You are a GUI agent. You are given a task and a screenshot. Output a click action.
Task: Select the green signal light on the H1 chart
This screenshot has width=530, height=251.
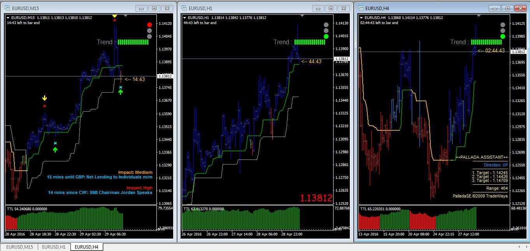pyautogui.click(x=326, y=36)
